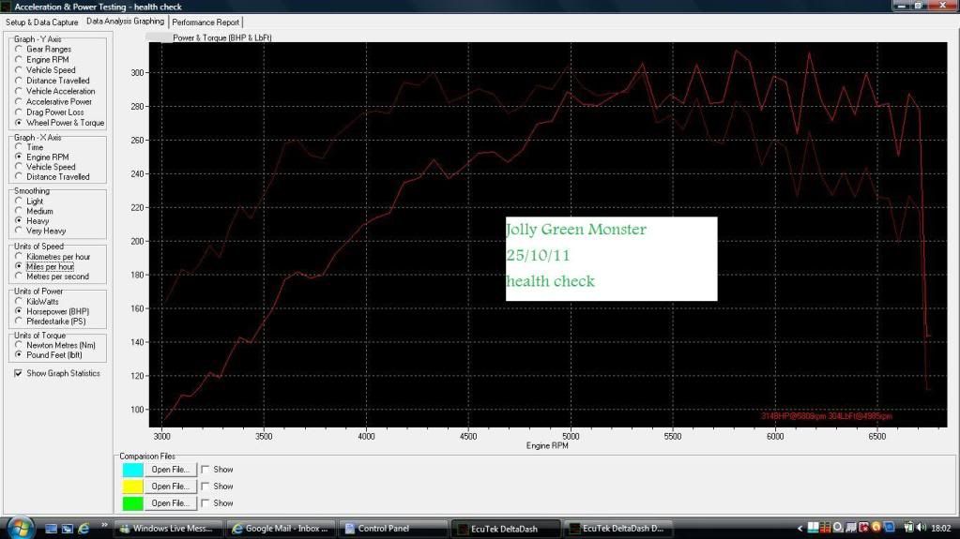Click Open File beside the yellow swatch

pyautogui.click(x=171, y=487)
